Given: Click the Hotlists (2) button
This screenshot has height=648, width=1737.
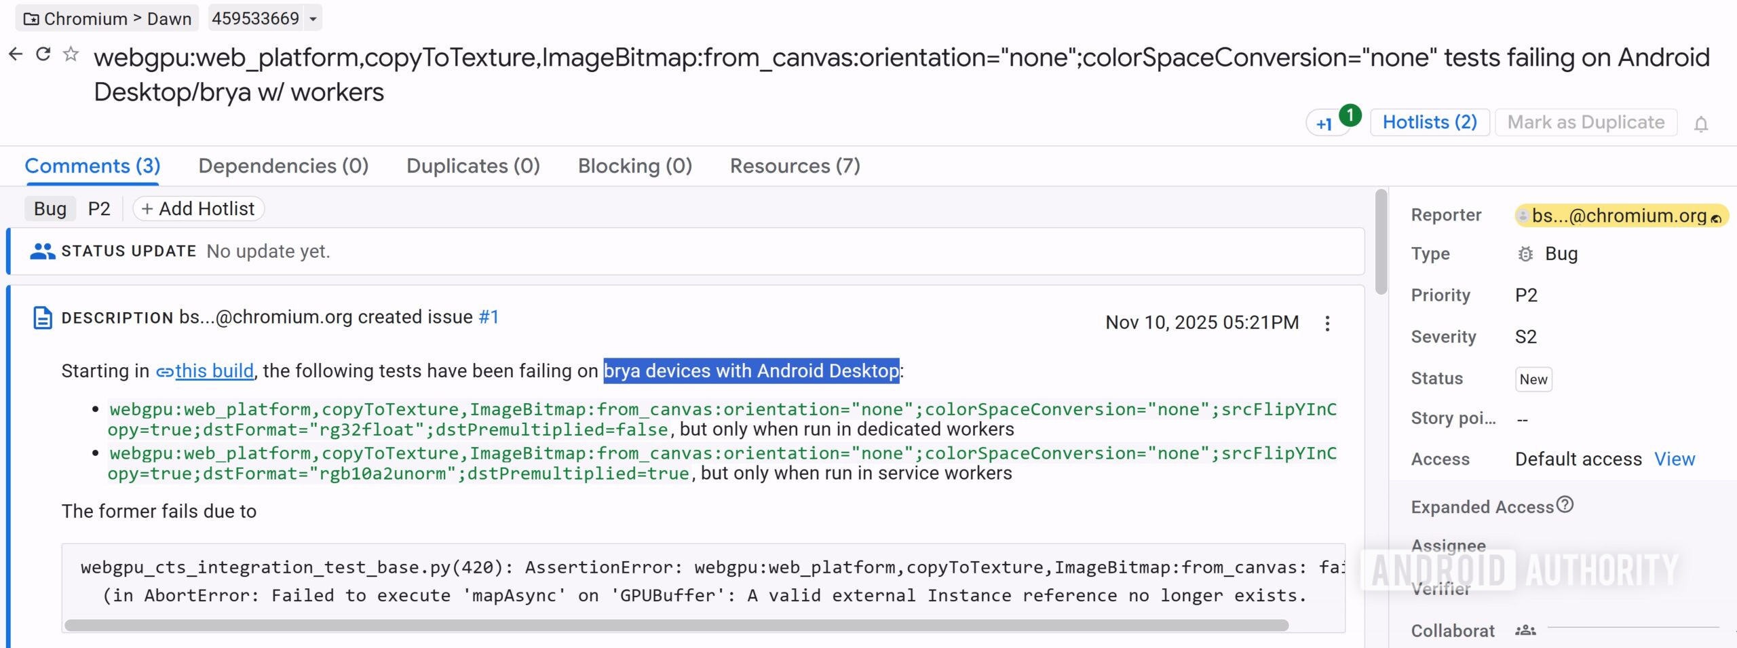Looking at the screenshot, I should click(1429, 122).
